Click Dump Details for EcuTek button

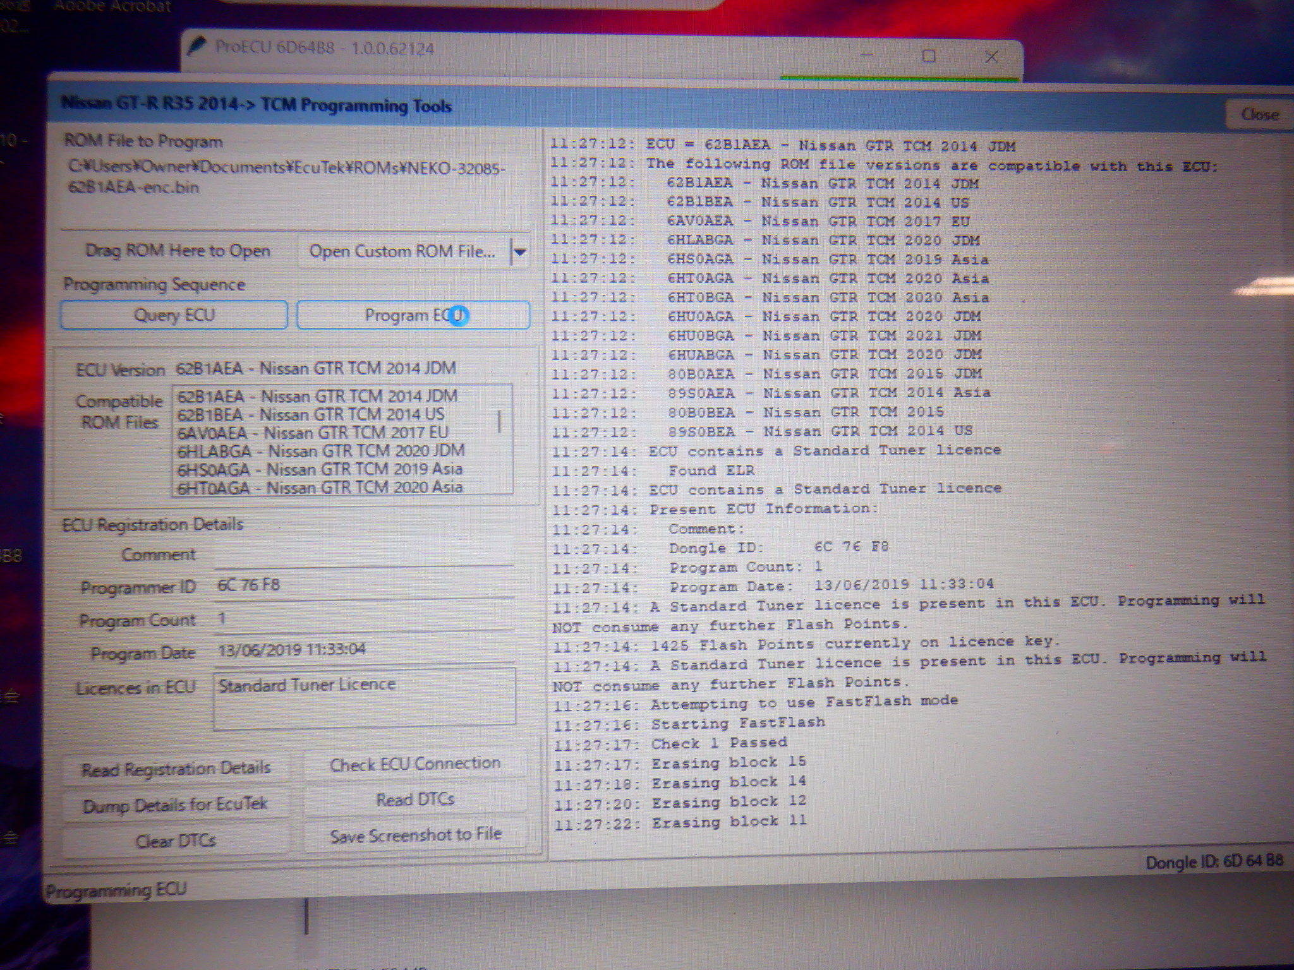click(x=176, y=805)
